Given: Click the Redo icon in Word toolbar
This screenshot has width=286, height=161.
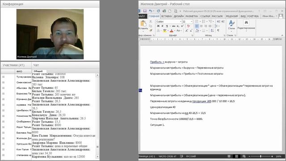Looking at the screenshot, I should click(158, 11).
